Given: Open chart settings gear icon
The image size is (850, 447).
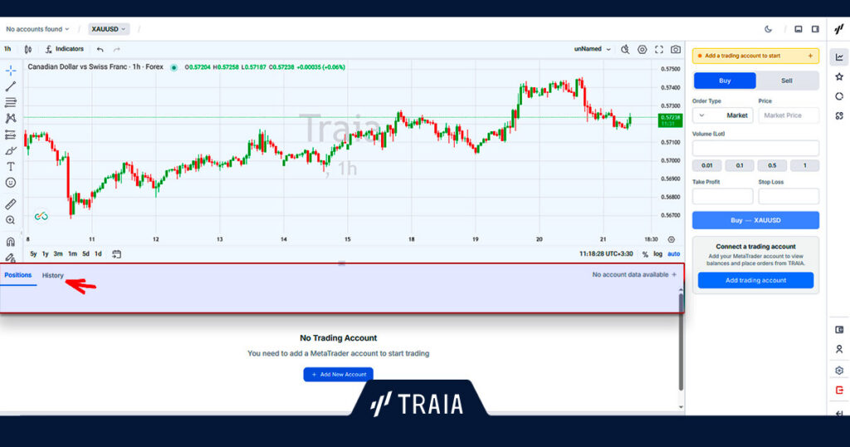Looking at the screenshot, I should pos(642,49).
